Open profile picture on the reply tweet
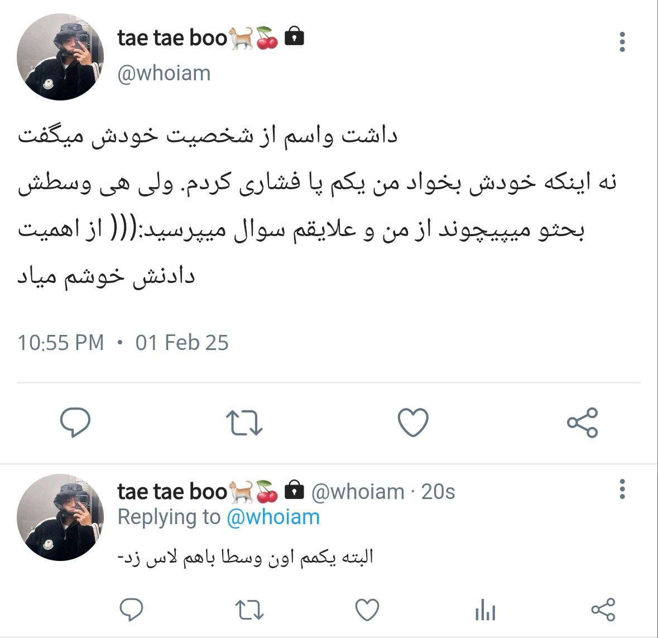The height and width of the screenshot is (638, 658). (x=60, y=517)
